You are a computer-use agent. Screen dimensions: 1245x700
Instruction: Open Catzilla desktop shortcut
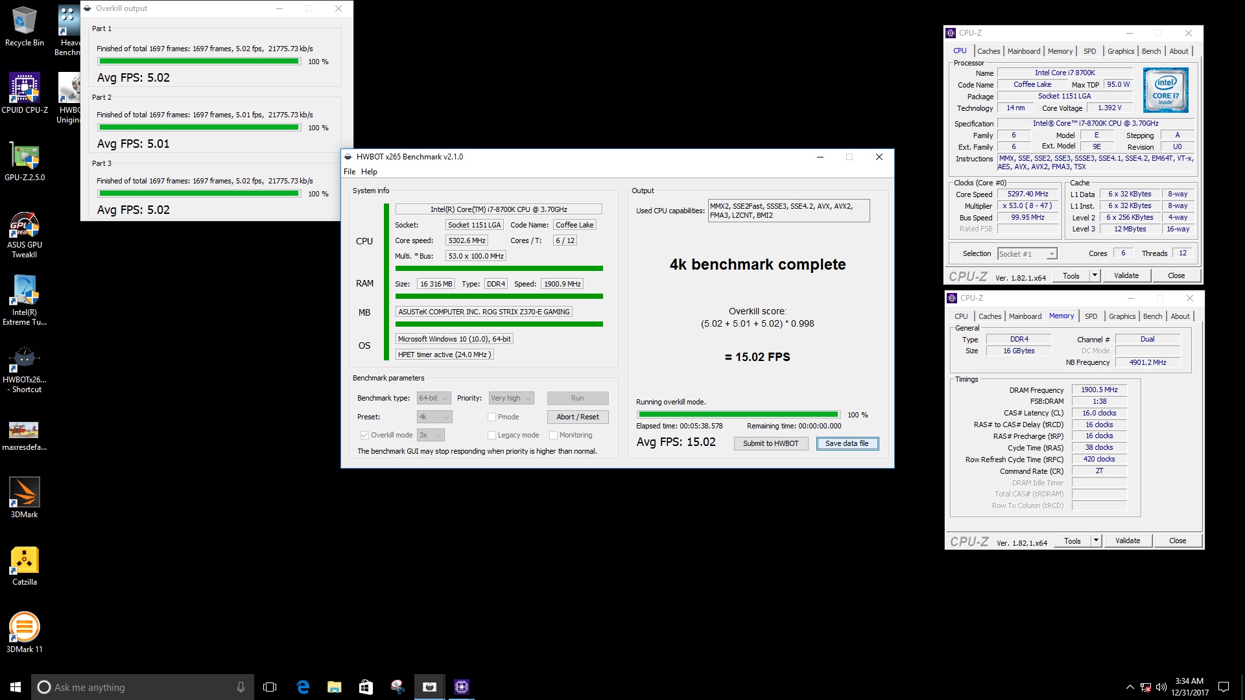[25, 565]
